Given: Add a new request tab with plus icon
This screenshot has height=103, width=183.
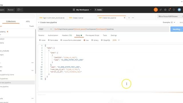Looking at the screenshot, I should click(129, 18).
